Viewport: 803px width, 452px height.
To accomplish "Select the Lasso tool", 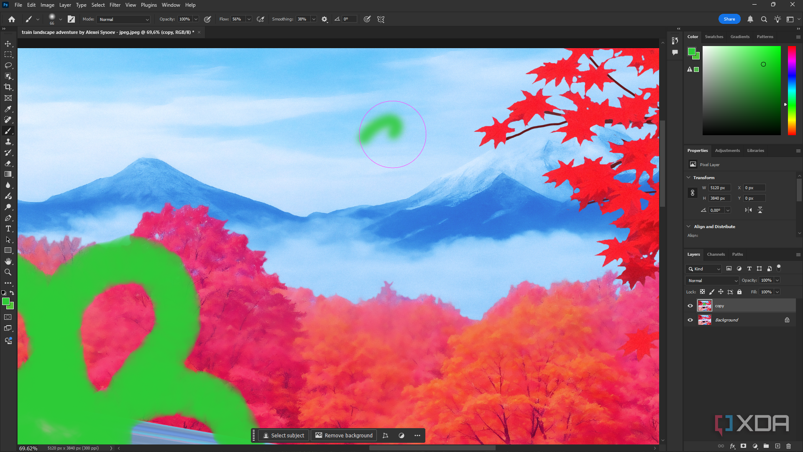I will tap(8, 66).
